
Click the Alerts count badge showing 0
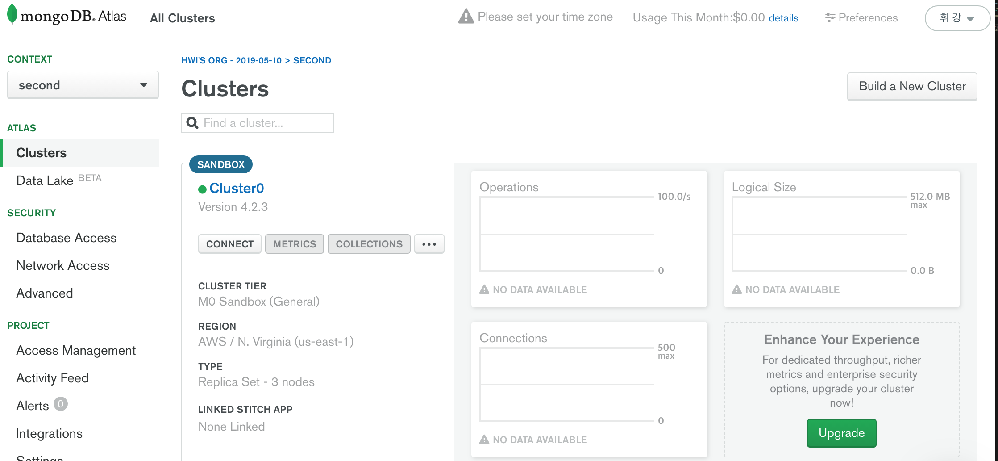pos(61,404)
